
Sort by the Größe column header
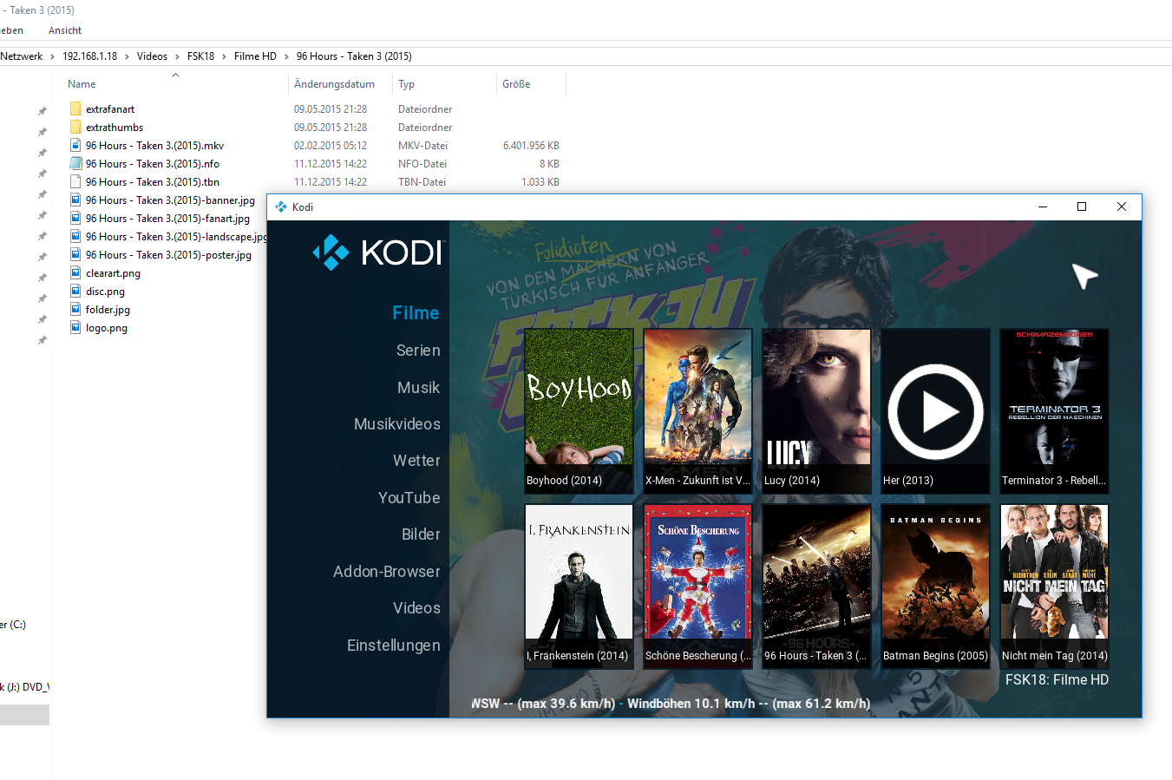pyautogui.click(x=516, y=84)
